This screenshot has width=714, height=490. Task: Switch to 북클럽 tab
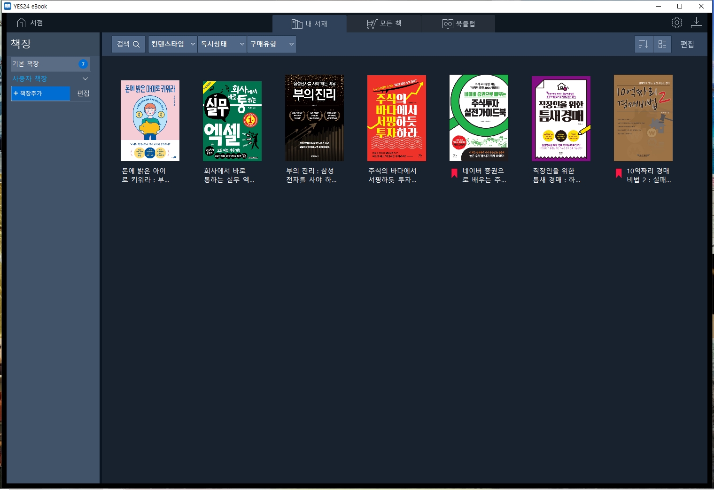pyautogui.click(x=458, y=23)
